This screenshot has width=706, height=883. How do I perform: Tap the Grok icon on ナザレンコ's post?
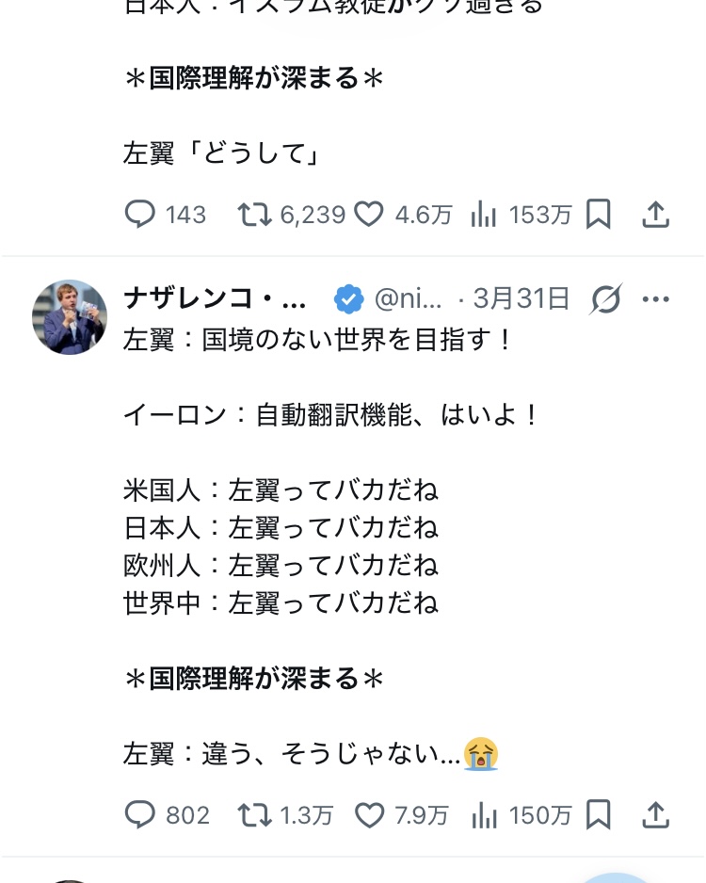[606, 299]
